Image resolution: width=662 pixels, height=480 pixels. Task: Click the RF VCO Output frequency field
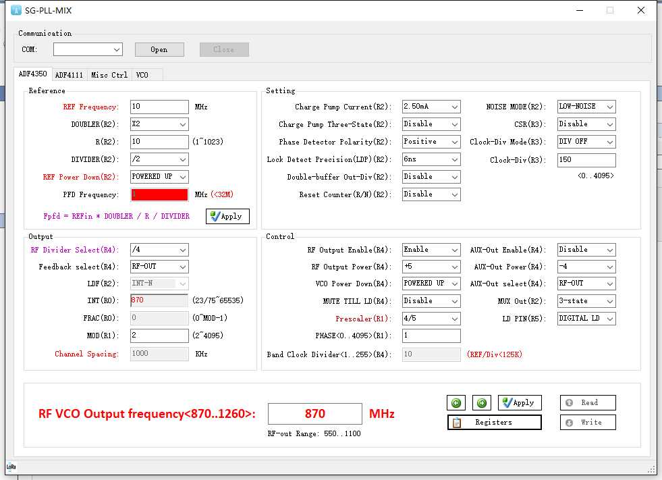coord(315,414)
